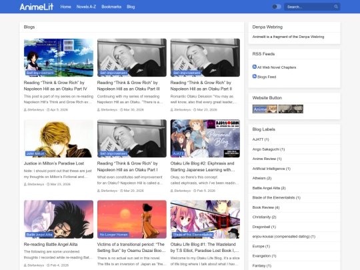
Task: Click the sunset Setting Sun thumbnail
Action: pos(132,219)
